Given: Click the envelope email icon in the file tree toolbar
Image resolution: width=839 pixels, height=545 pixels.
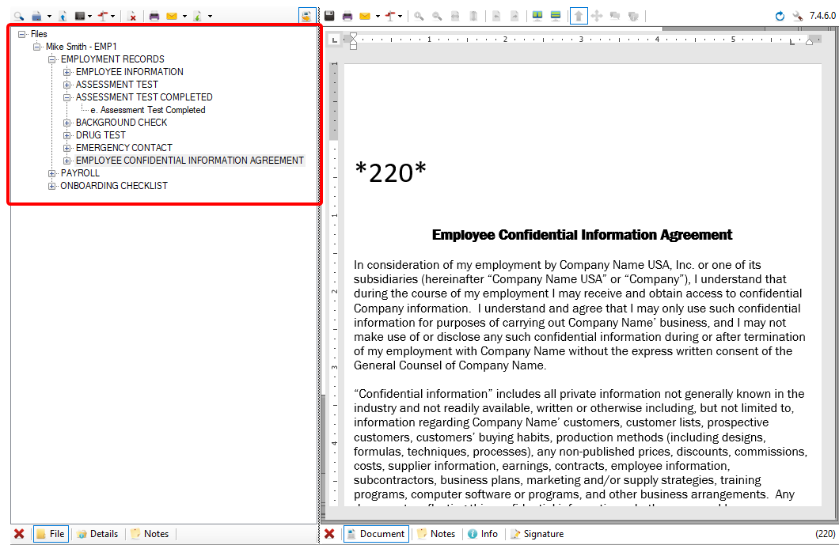Looking at the screenshot, I should coord(172,16).
